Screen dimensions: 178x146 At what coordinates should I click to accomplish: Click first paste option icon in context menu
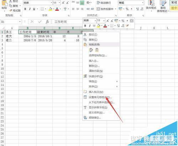click(x=91, y=50)
